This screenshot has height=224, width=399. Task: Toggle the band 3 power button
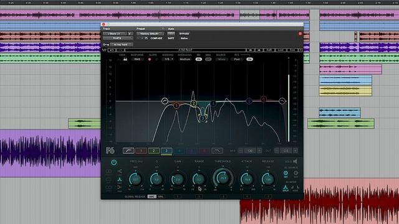pos(113,162)
